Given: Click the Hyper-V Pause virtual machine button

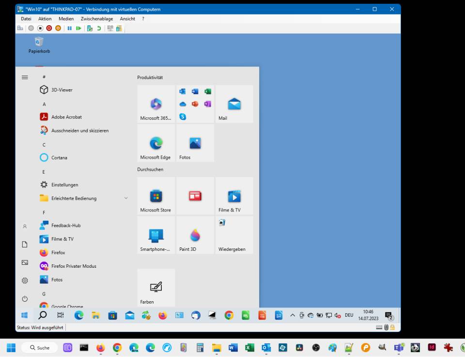Looking at the screenshot, I should [69, 29].
